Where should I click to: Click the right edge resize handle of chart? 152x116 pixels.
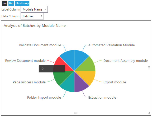click(149, 68)
